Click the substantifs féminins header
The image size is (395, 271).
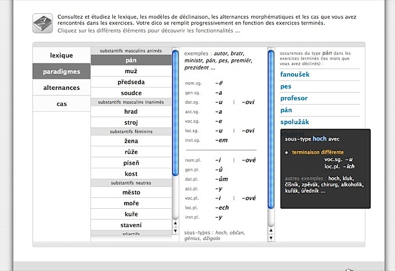tap(131, 131)
